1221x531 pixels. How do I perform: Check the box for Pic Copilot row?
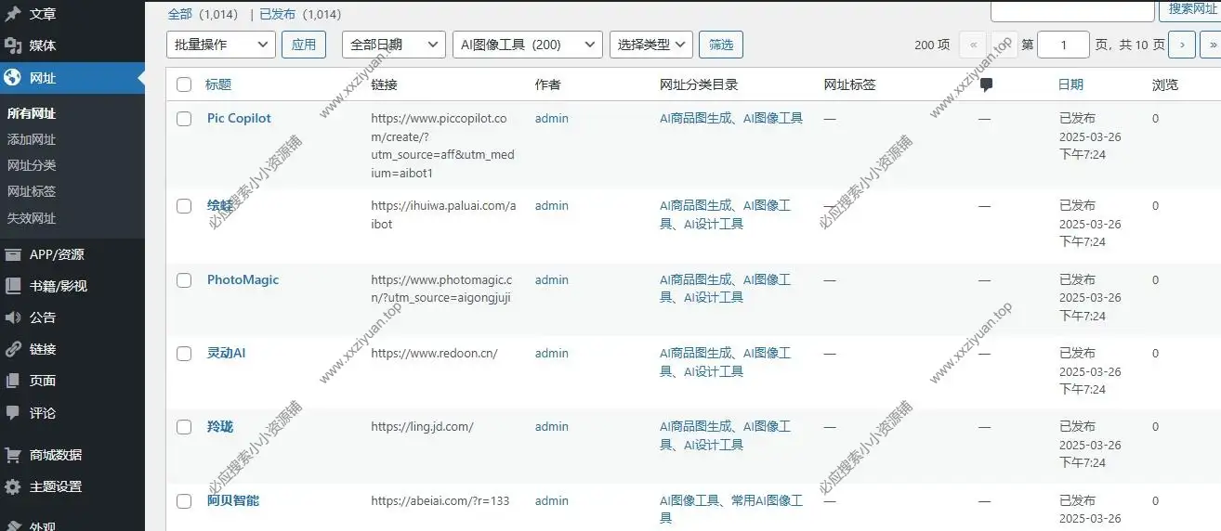point(184,119)
